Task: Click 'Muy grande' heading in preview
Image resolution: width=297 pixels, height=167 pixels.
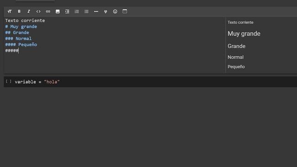Action: coord(244,34)
